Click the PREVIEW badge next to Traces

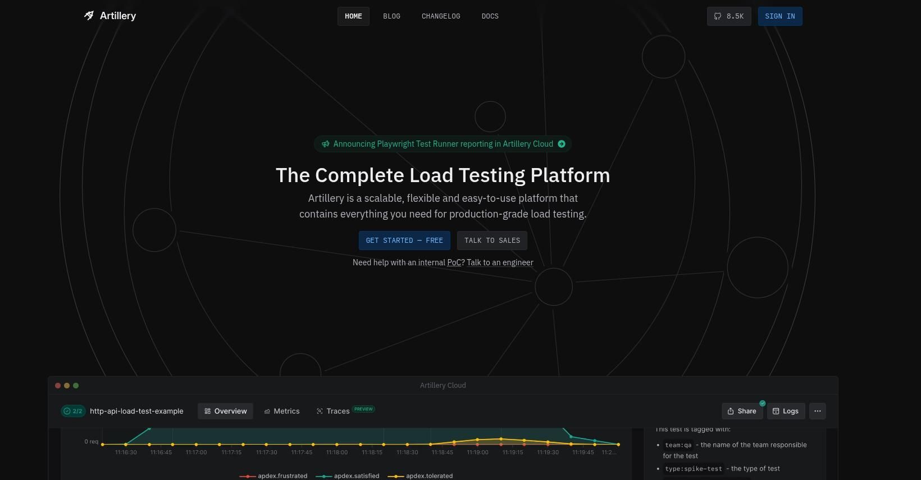pos(363,409)
